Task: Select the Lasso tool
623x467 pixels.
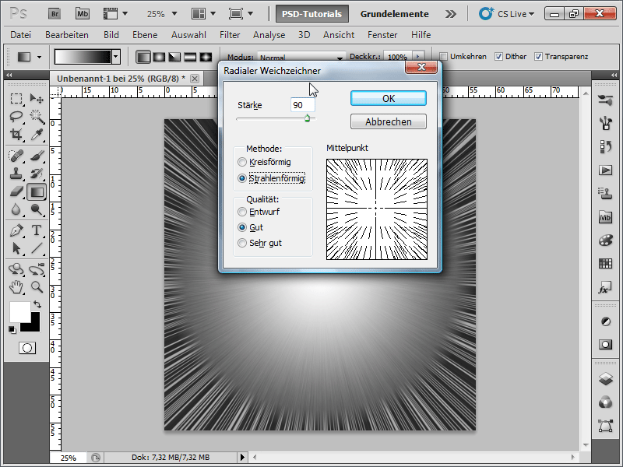Action: (16, 116)
